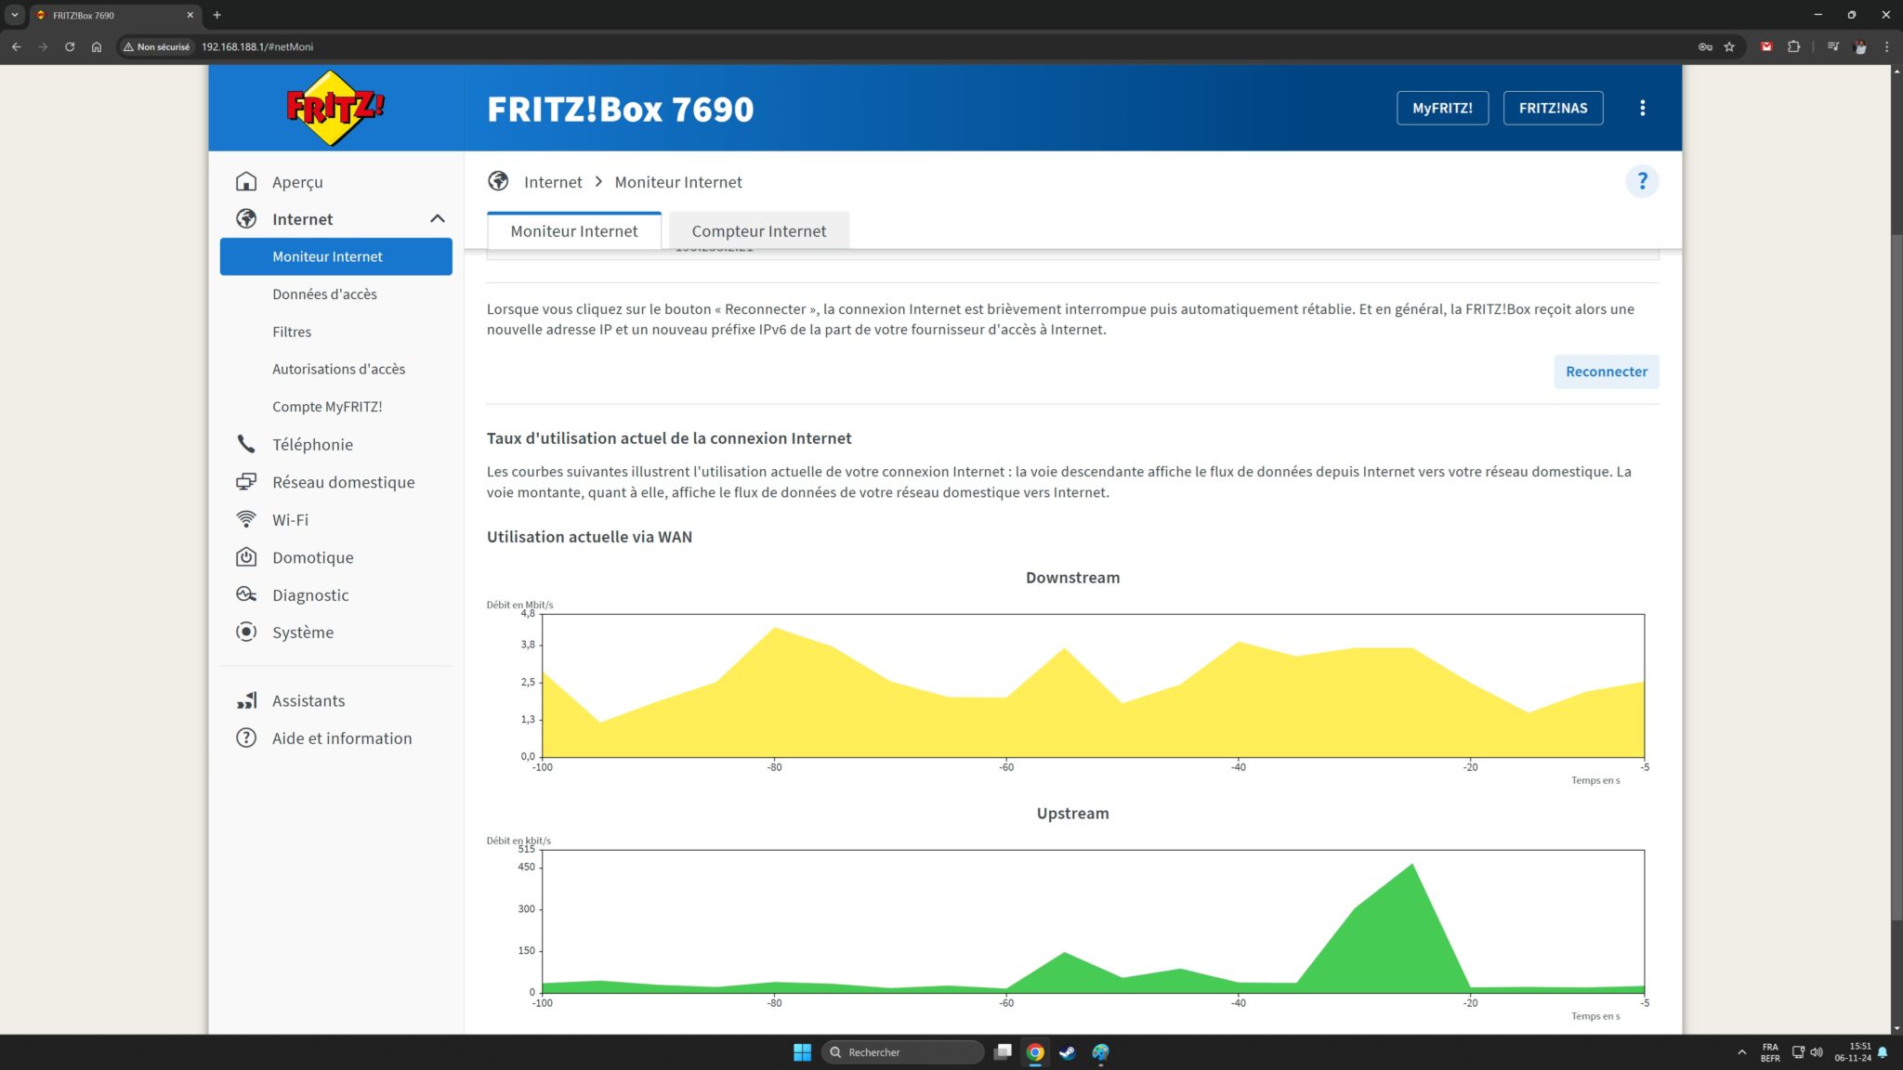Open the password key icon in address bar
This screenshot has height=1070, width=1903.
pyautogui.click(x=1705, y=46)
